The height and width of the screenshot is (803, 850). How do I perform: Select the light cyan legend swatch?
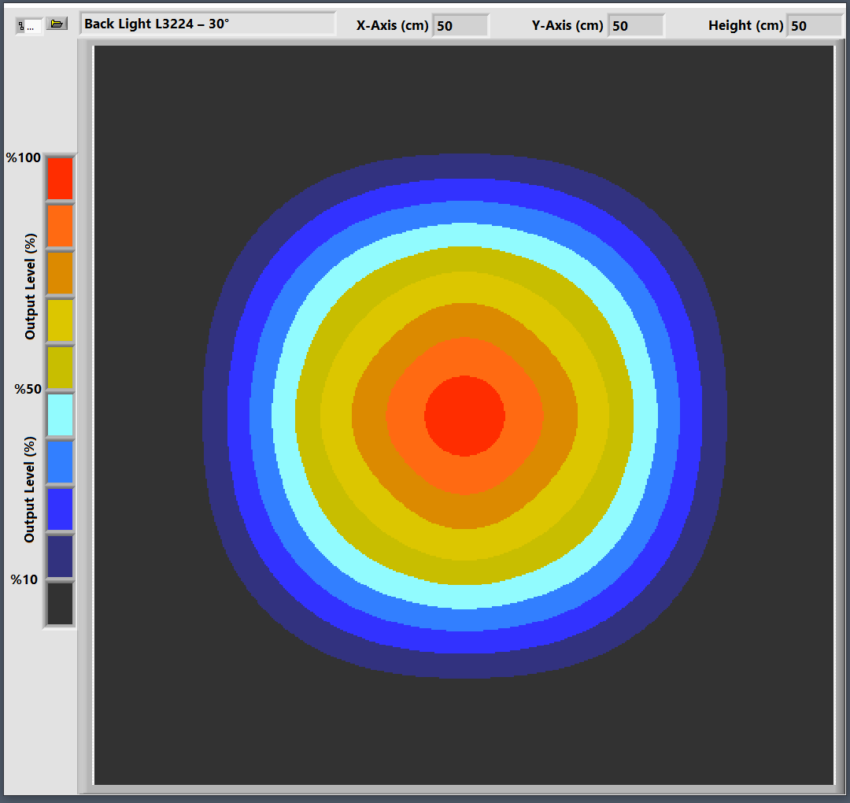[60, 415]
